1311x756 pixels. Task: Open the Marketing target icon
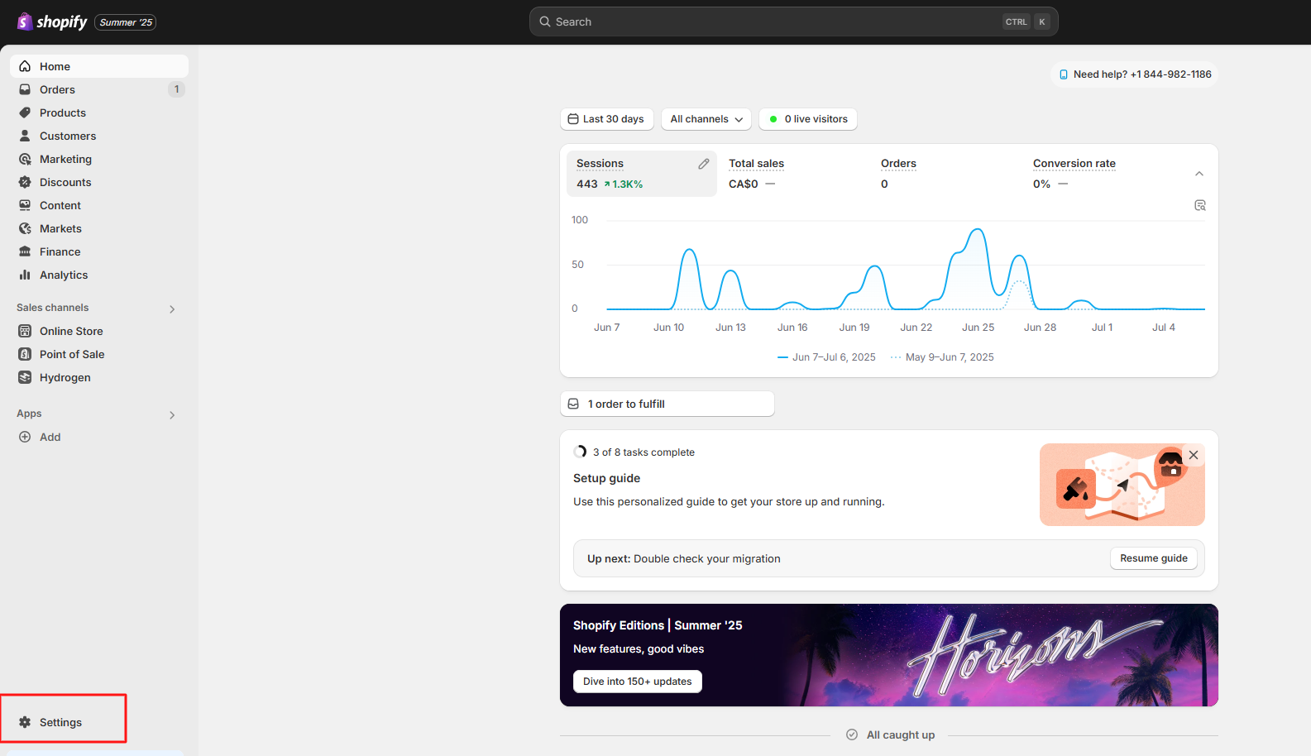pos(25,159)
